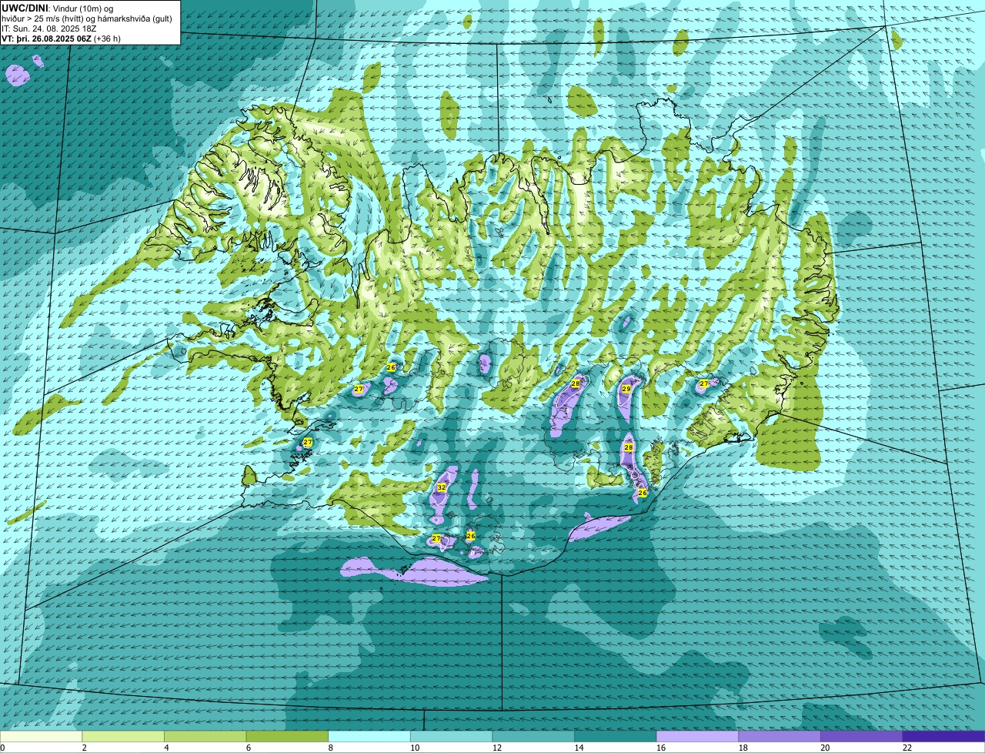
Task: Click the 2–4 m/s light yellow-green legend swatch
Action: click(123, 737)
